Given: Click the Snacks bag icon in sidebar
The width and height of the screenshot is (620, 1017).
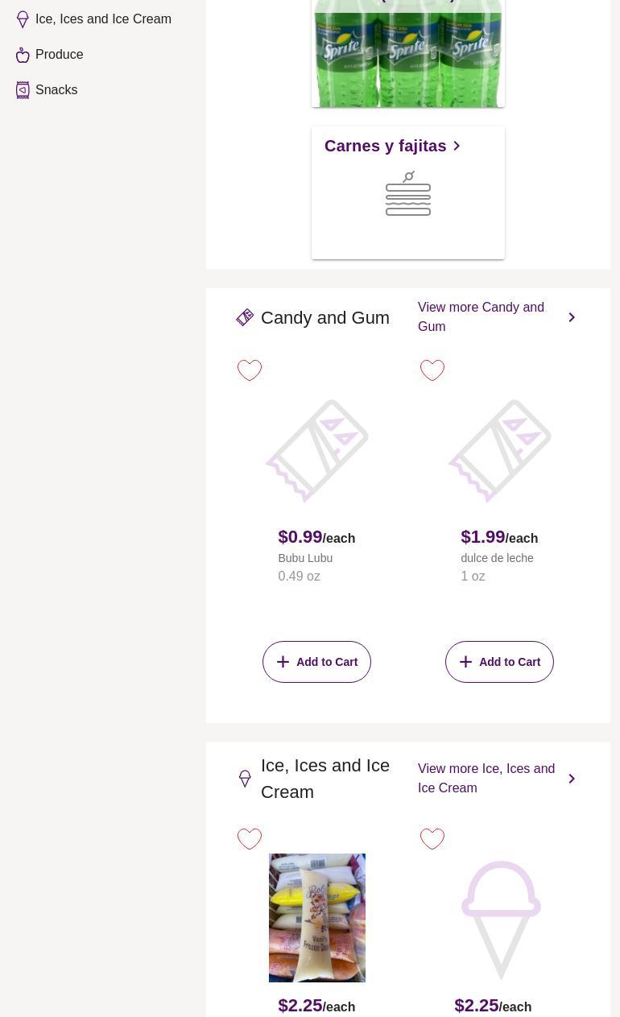Looking at the screenshot, I should pos(23,90).
